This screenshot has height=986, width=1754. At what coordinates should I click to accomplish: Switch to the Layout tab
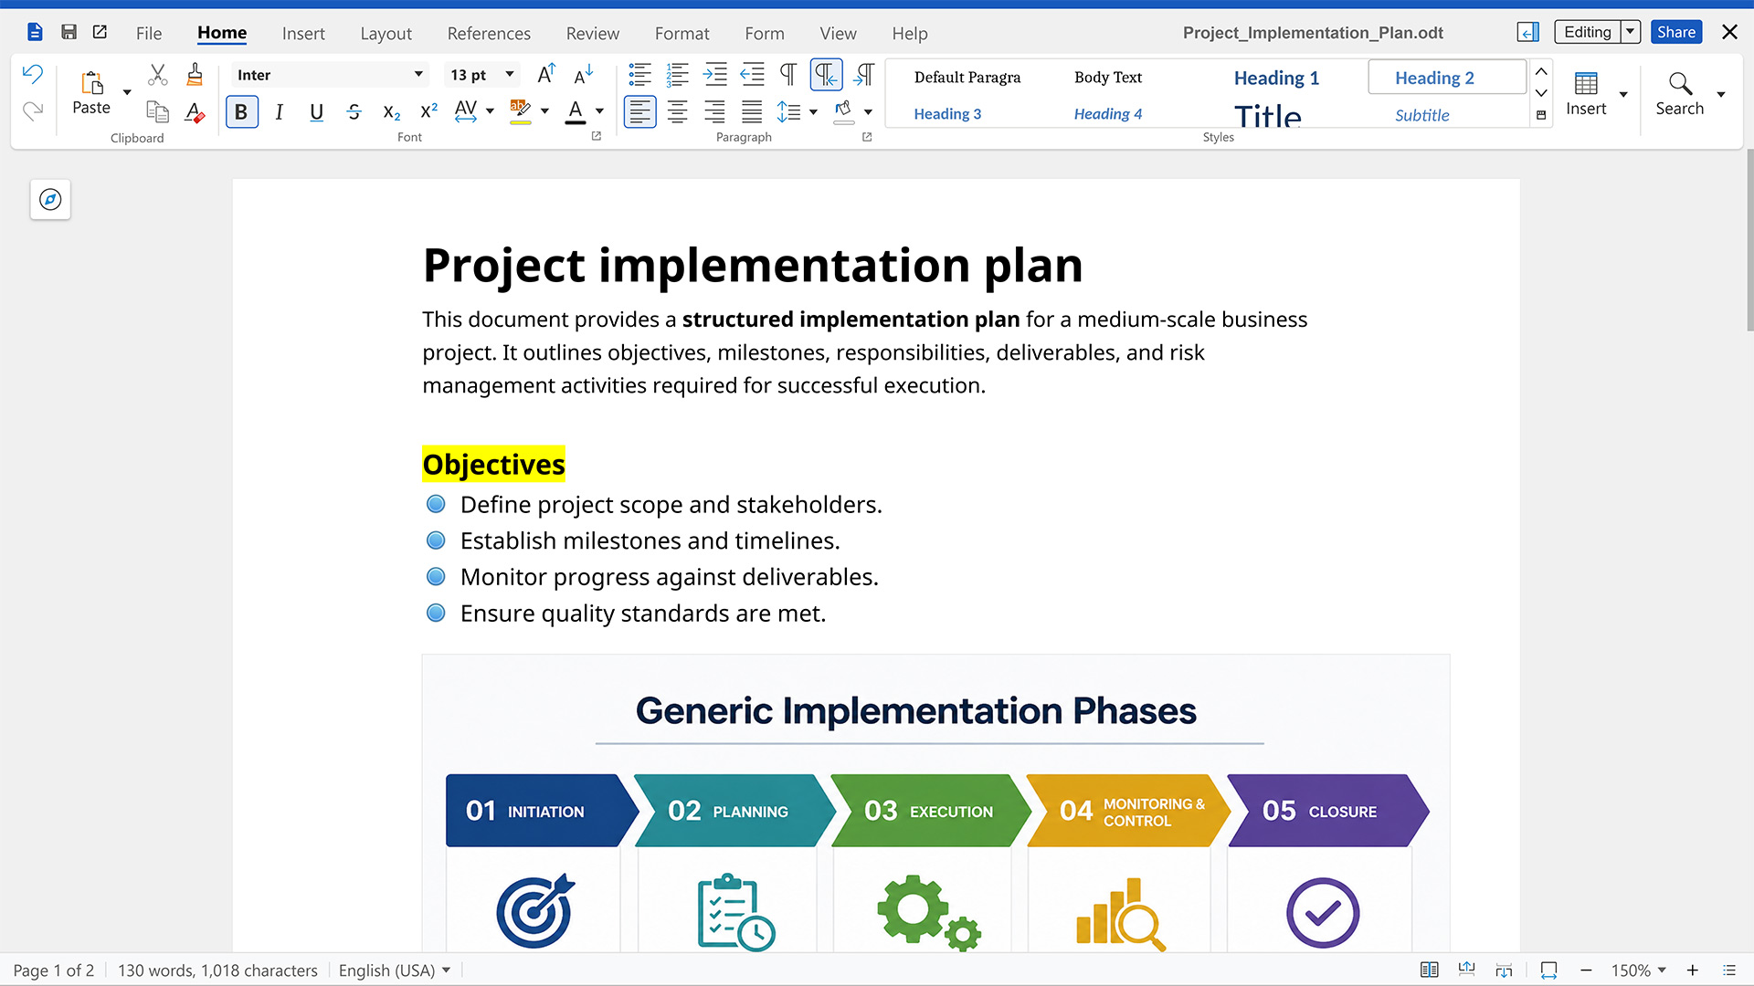(386, 34)
